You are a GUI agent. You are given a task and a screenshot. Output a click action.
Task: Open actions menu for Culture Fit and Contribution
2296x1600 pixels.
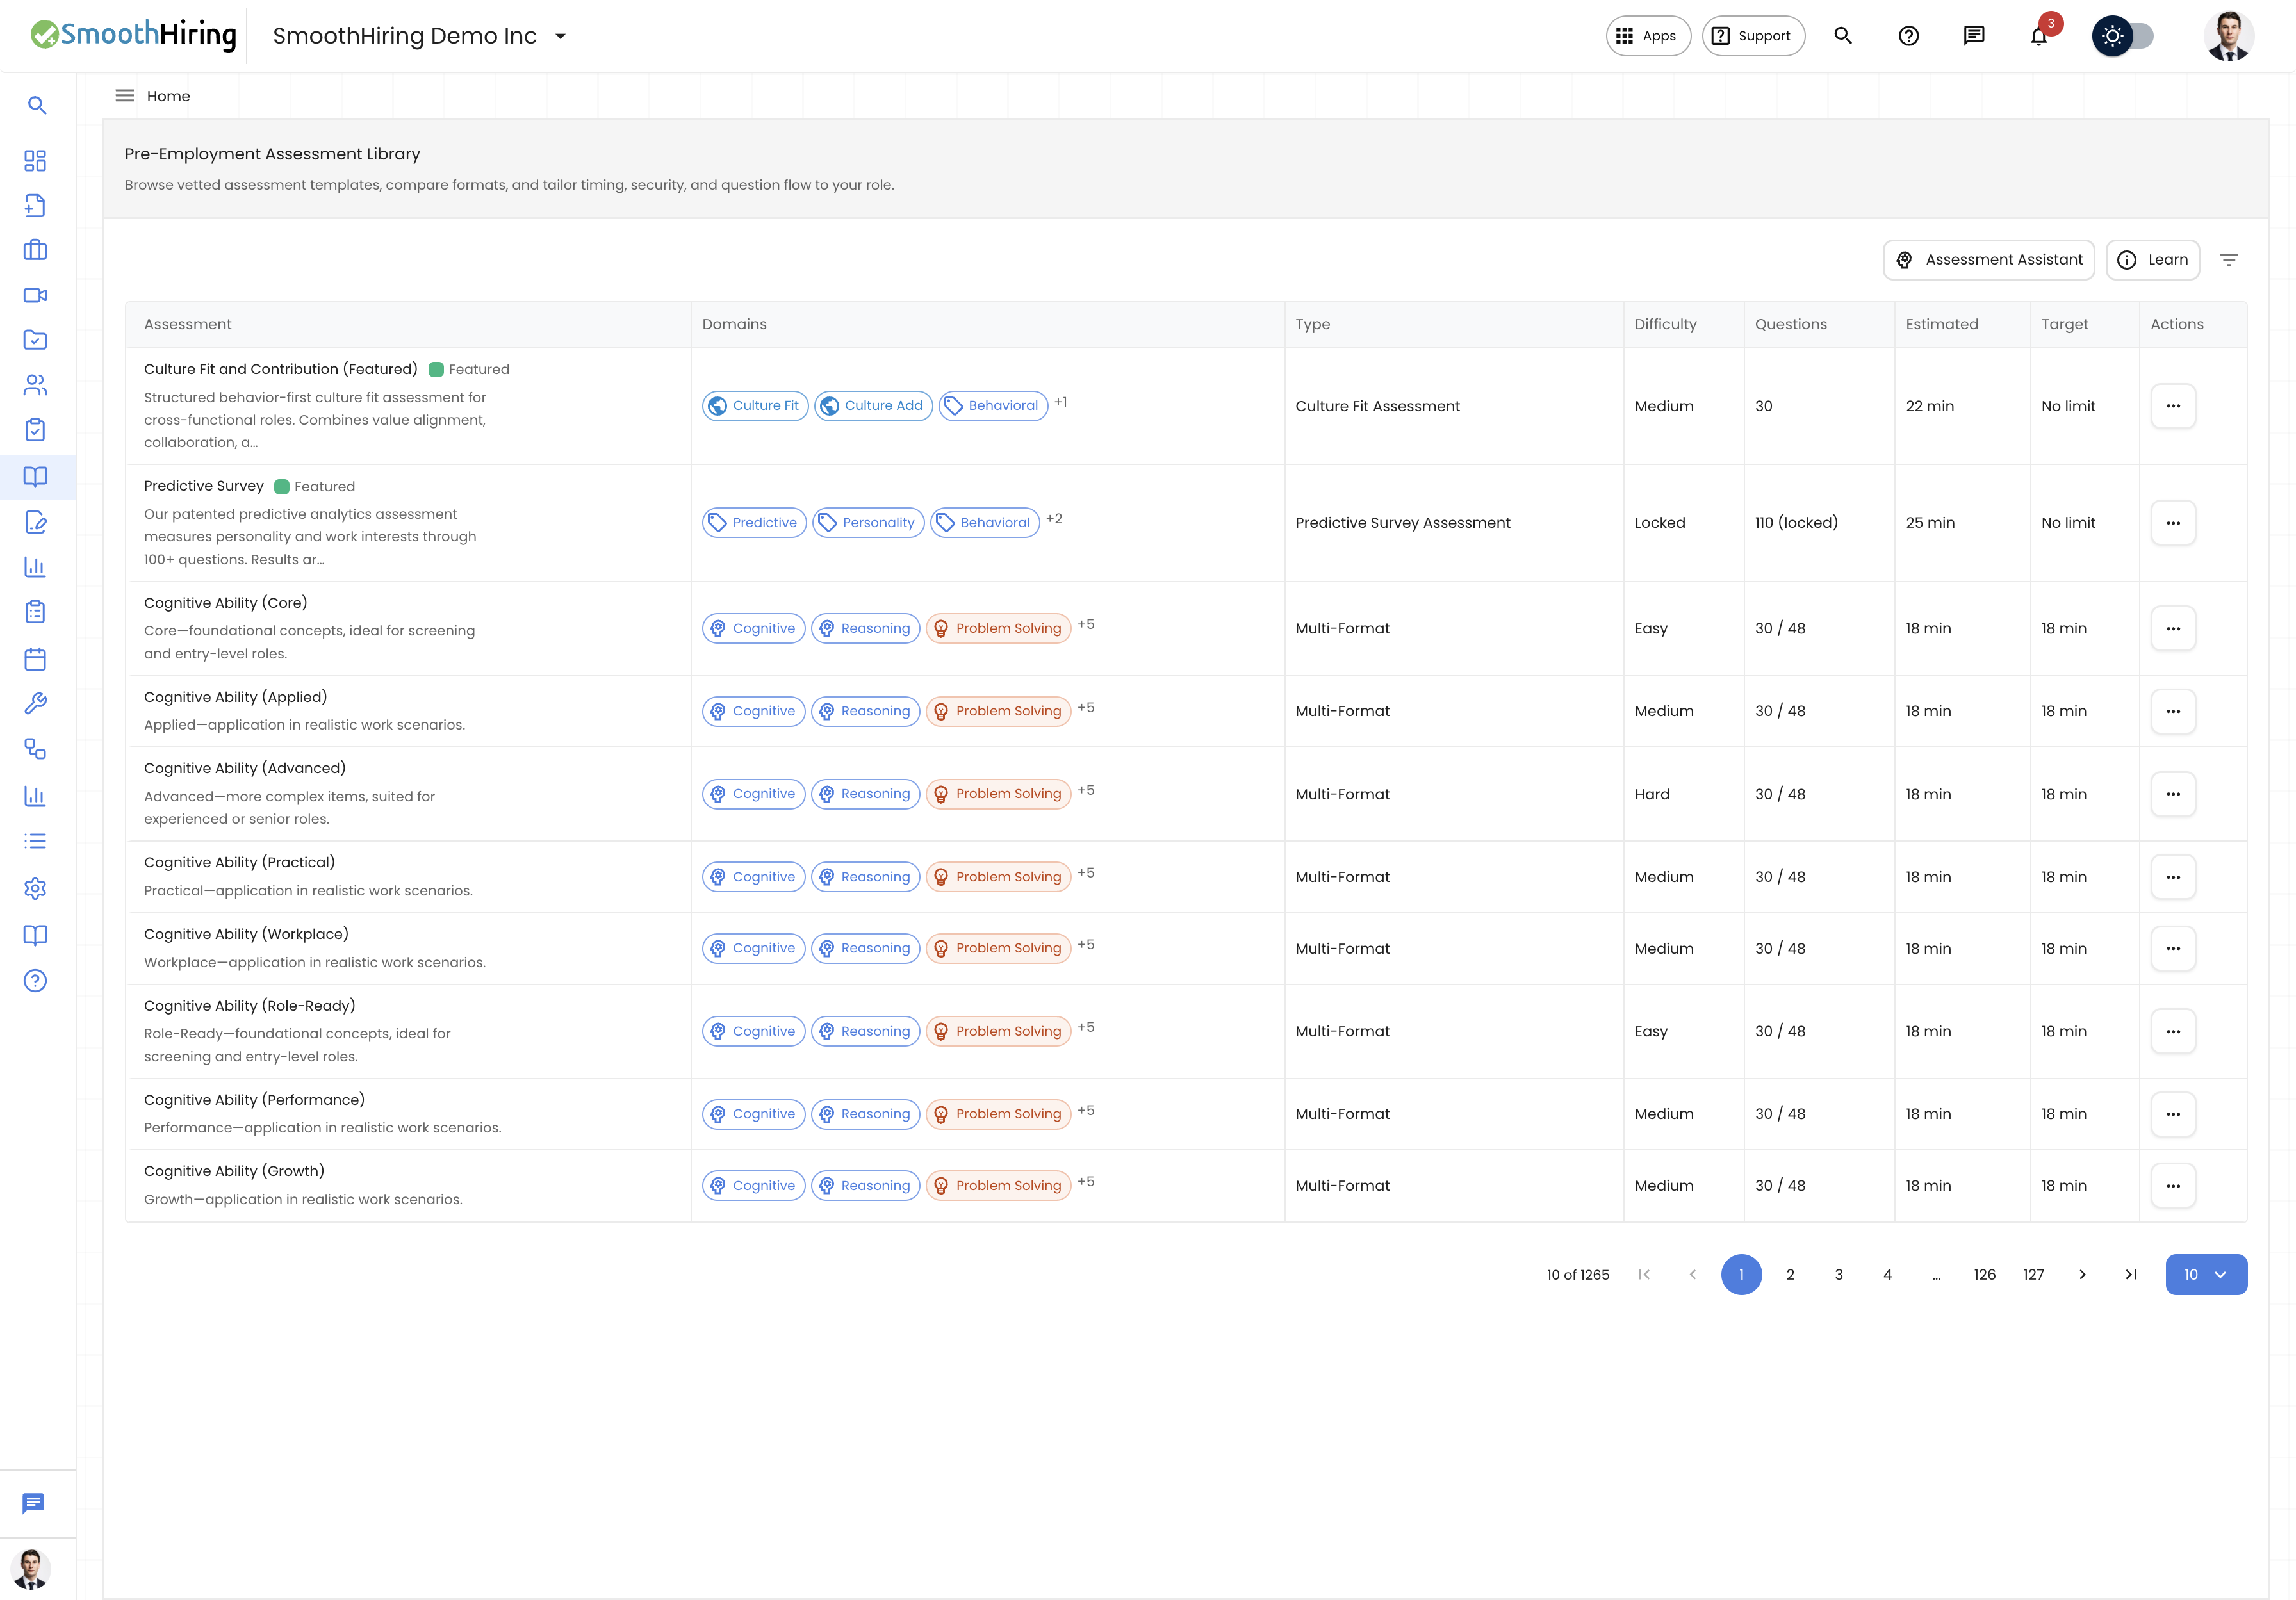click(x=2173, y=406)
